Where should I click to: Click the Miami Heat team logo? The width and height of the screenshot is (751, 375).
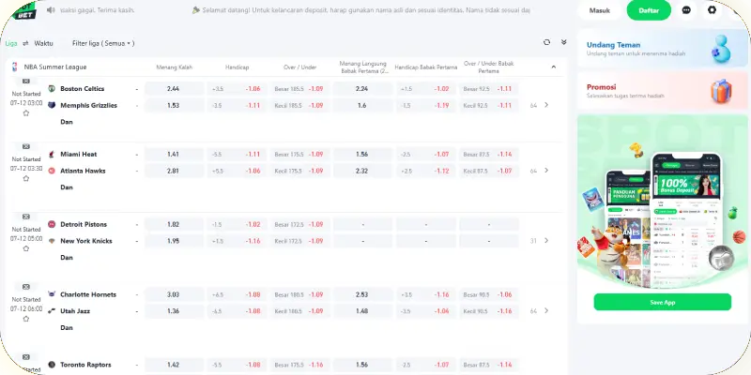point(52,154)
